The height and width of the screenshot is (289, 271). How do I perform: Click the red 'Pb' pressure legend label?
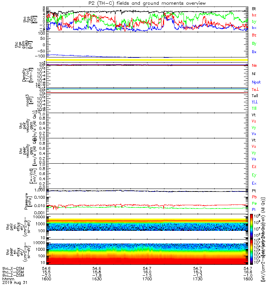(x=254, y=197)
